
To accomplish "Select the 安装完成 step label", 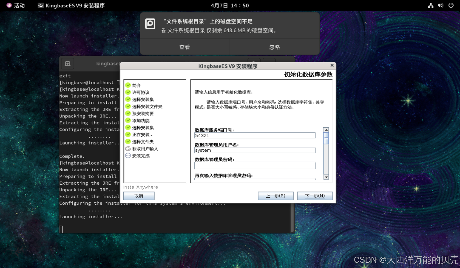I will (x=141, y=156).
